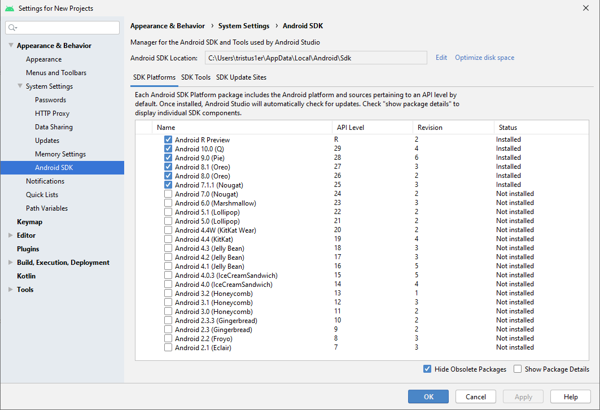Uncheck the Android R Preview checkbox
The height and width of the screenshot is (410, 600).
(168, 139)
